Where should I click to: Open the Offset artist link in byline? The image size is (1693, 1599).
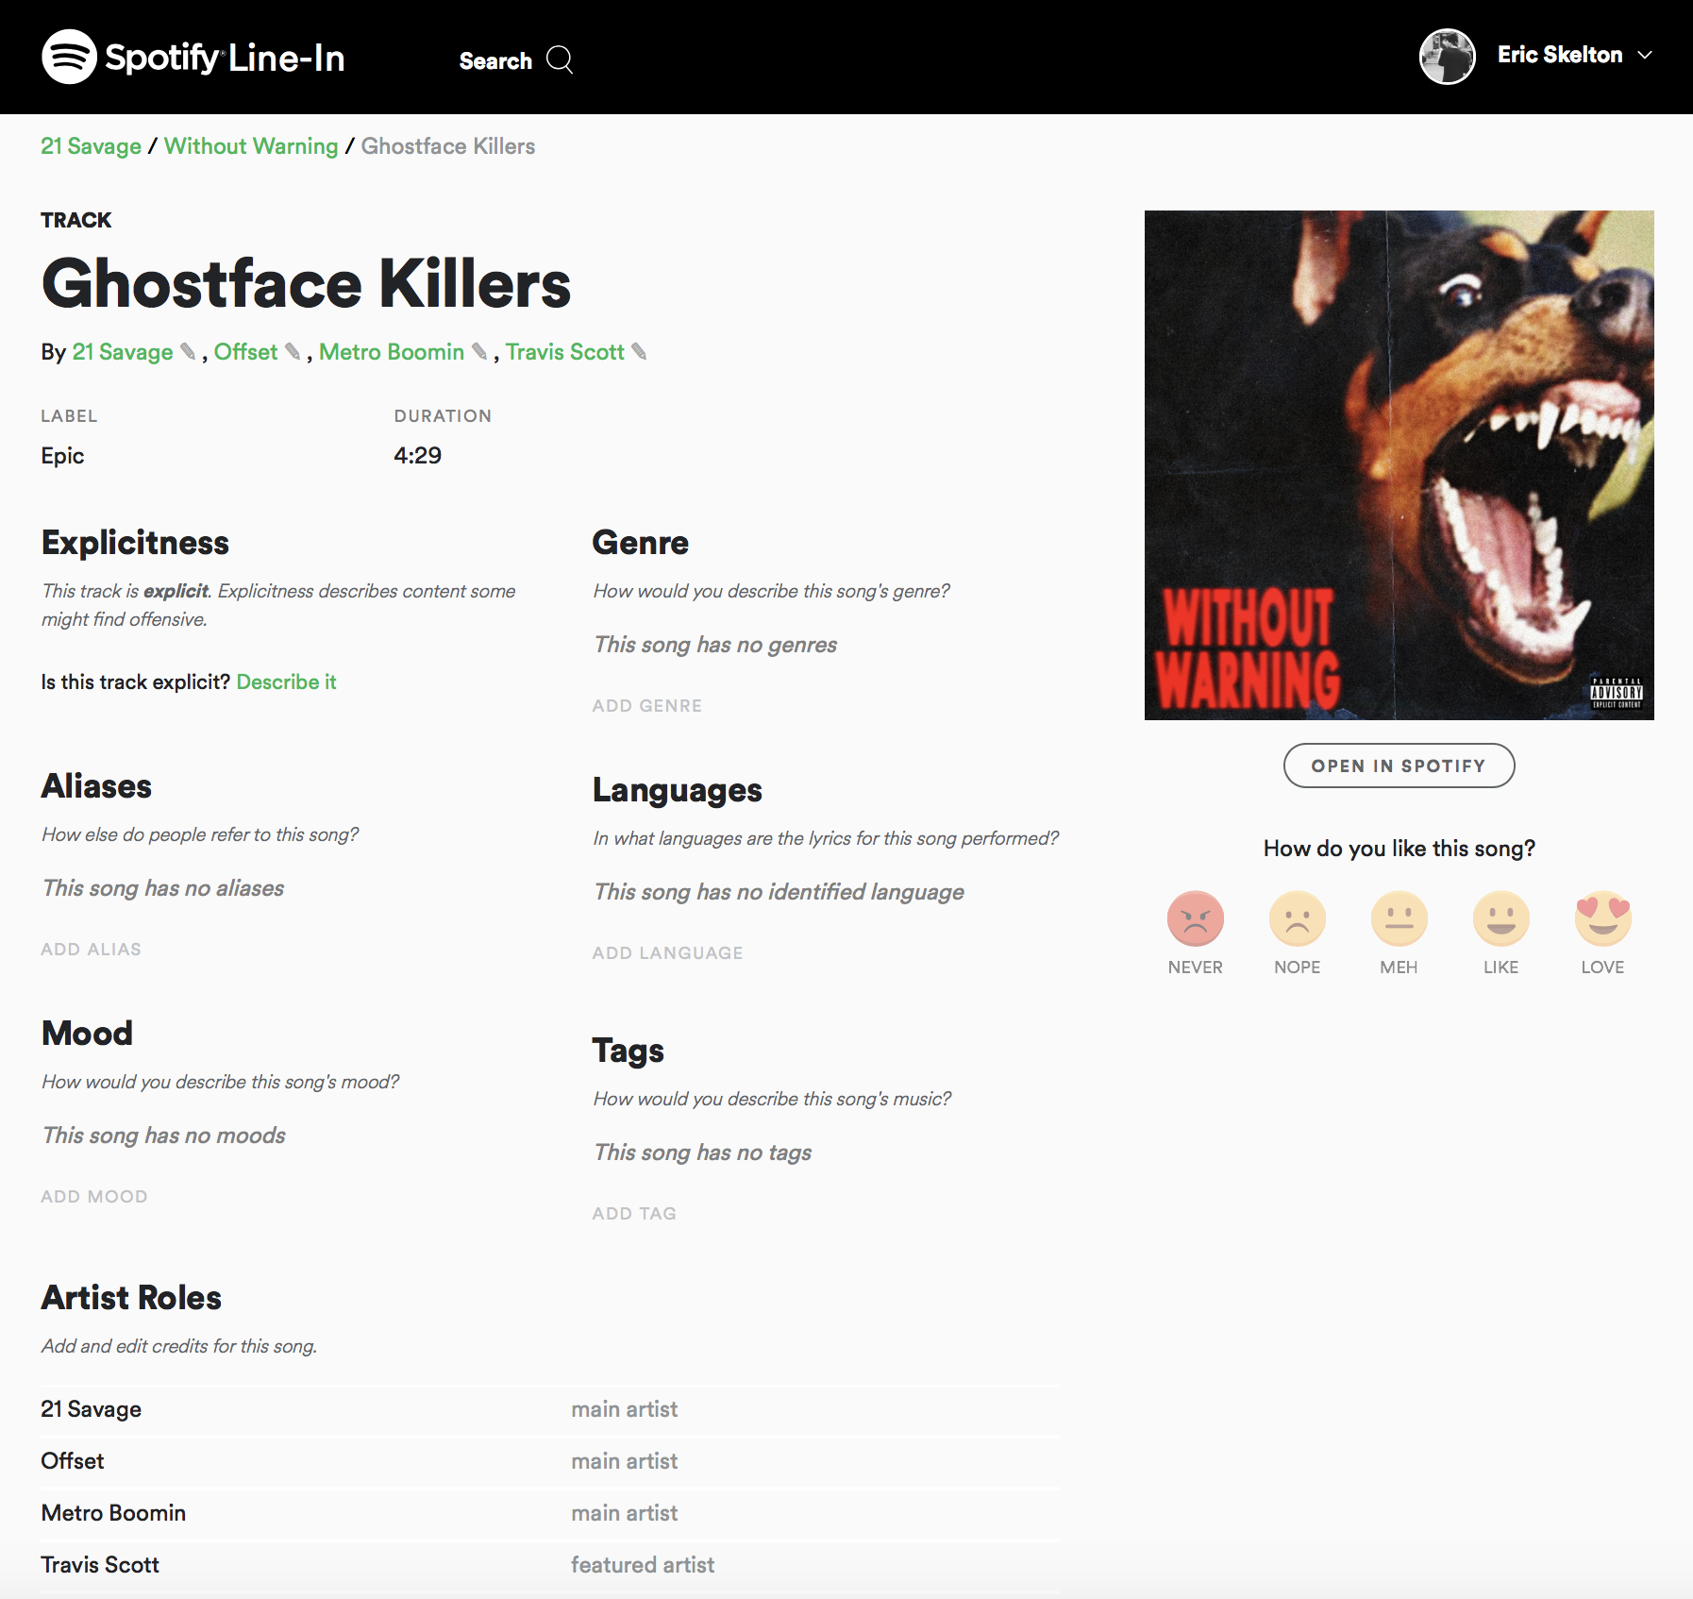(245, 352)
